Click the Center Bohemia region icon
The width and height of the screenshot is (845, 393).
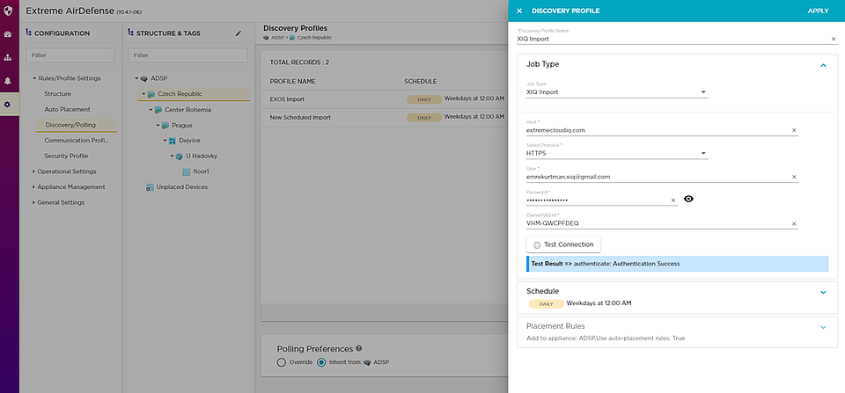158,110
